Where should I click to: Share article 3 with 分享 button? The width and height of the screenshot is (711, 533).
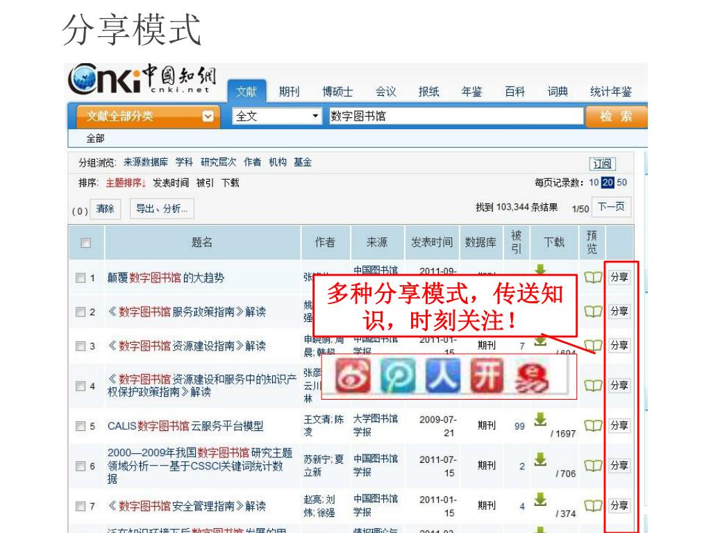pyautogui.click(x=619, y=346)
